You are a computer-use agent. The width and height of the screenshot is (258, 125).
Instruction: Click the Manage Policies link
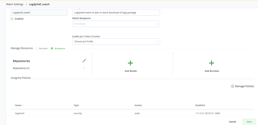pyautogui.click(x=244, y=86)
